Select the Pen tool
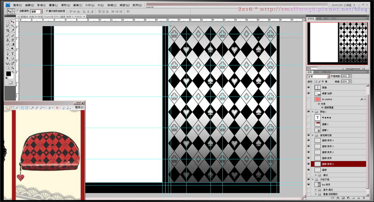374x202 pixels. 8,54
